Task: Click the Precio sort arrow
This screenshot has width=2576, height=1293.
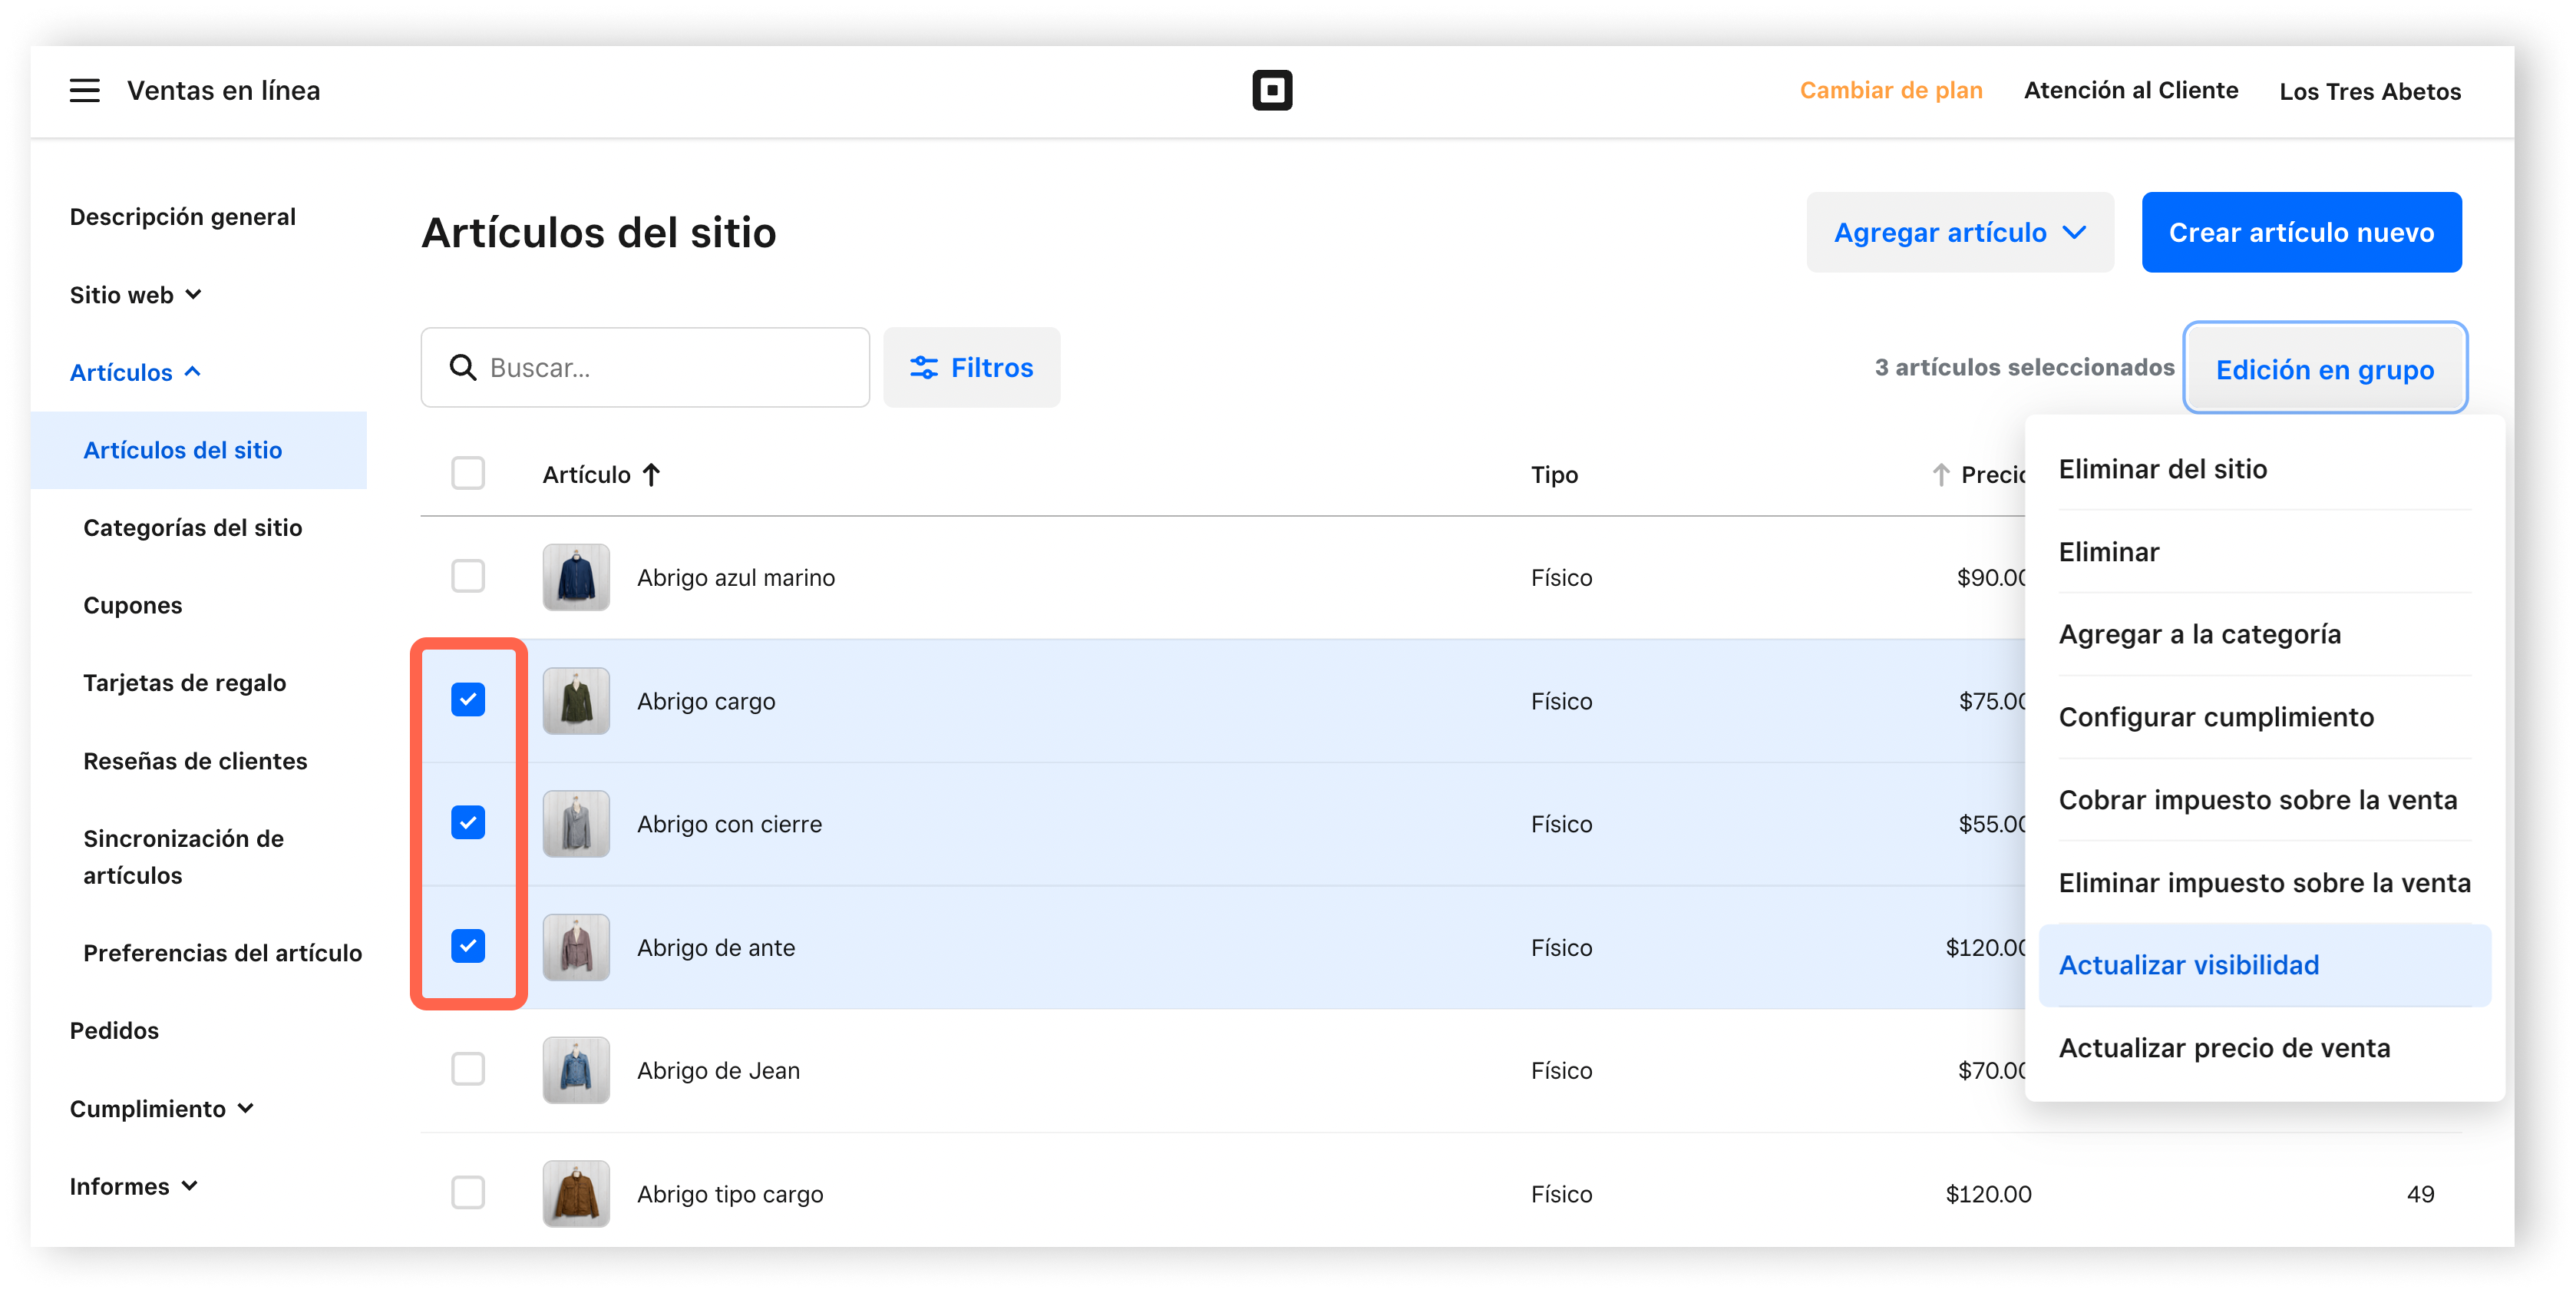Action: click(1940, 474)
